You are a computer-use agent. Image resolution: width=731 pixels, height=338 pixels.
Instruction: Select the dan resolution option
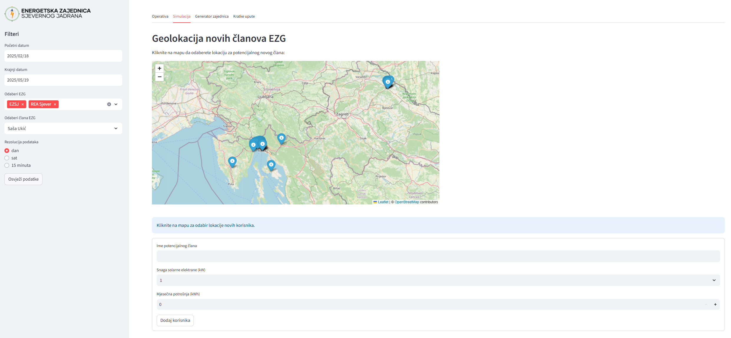coord(7,151)
